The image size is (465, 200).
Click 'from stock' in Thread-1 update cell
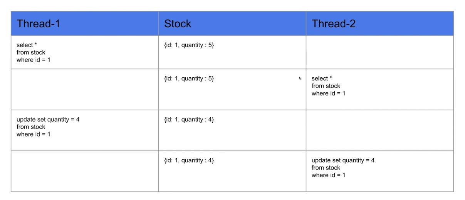(31, 127)
